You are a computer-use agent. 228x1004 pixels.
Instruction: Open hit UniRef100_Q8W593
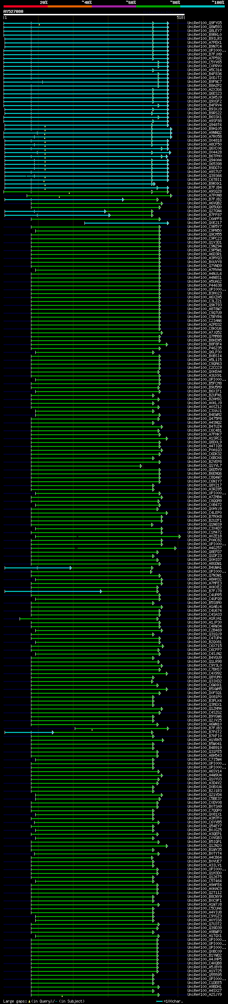tap(204, 27)
